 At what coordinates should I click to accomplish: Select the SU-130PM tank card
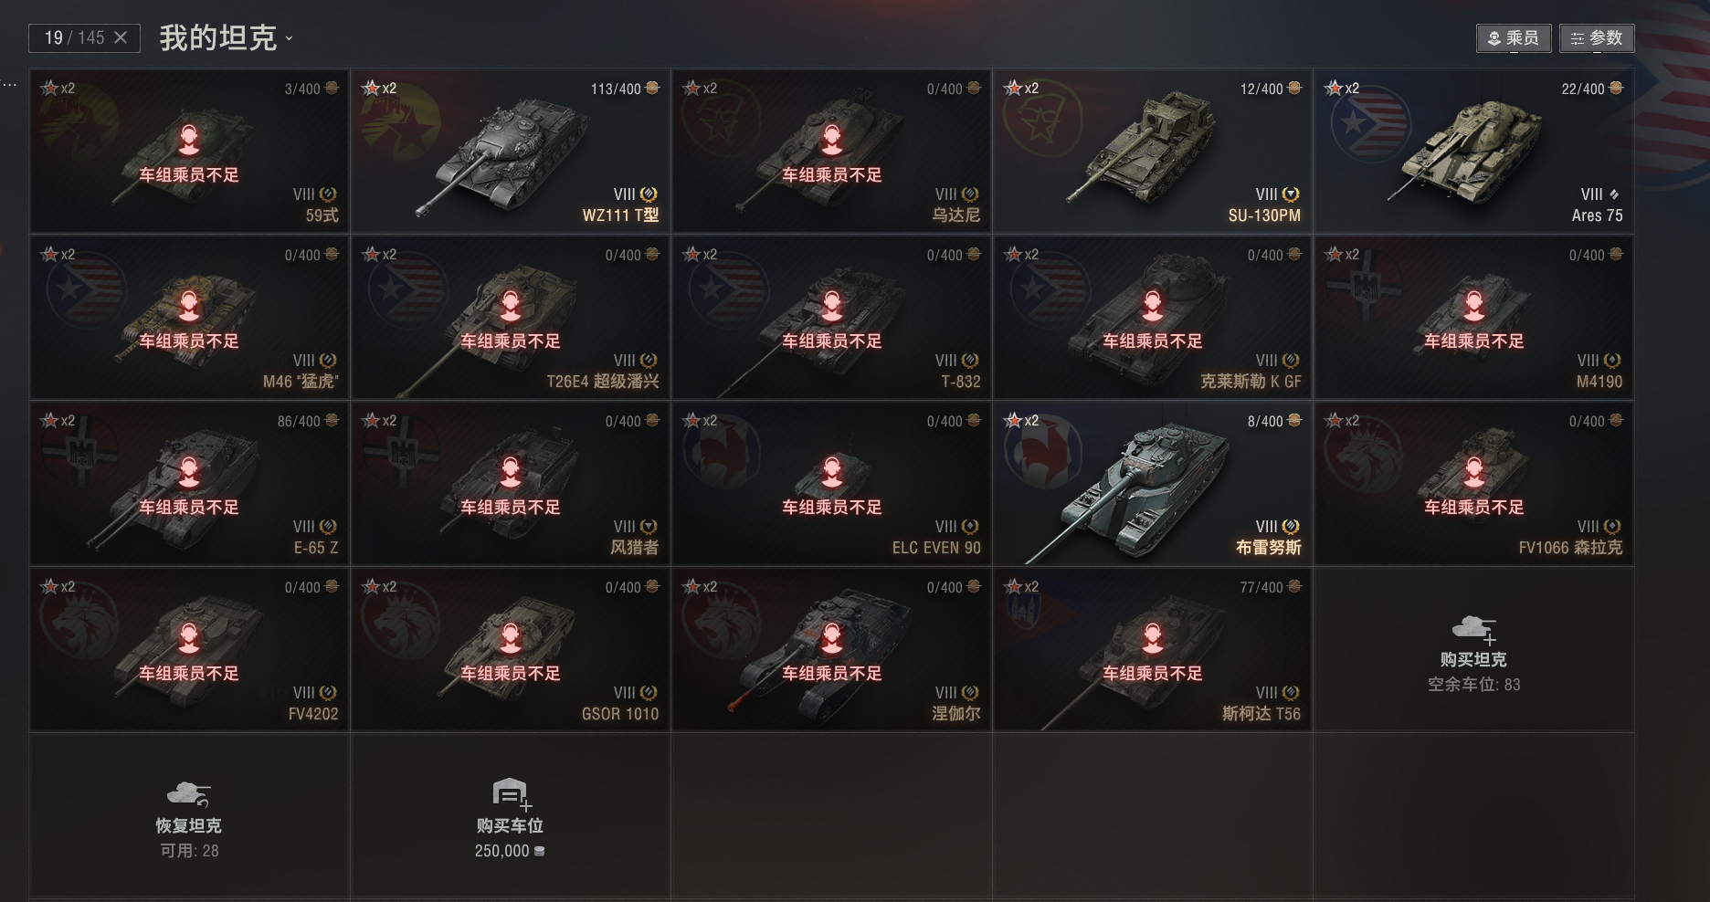pyautogui.click(x=1152, y=151)
